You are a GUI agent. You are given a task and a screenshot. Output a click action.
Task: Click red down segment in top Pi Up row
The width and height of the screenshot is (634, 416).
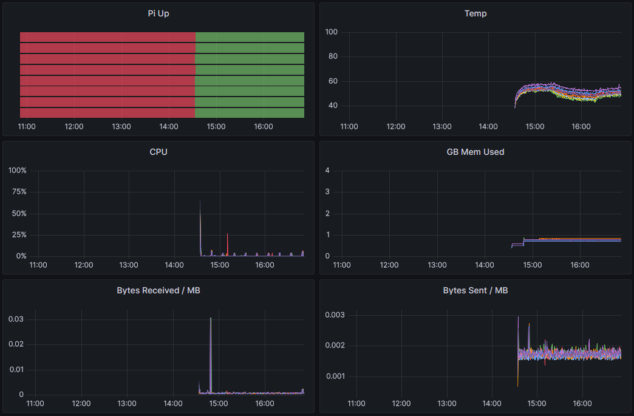[107, 37]
